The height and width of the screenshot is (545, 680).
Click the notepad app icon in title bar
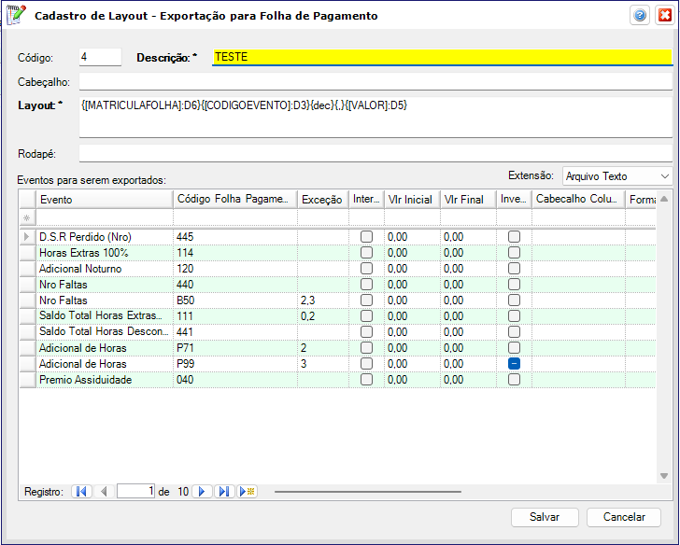16,16
